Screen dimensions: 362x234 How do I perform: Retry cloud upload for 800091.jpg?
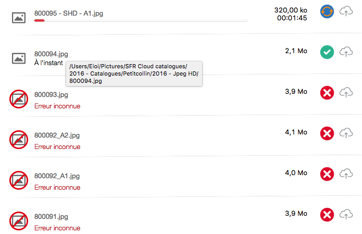click(x=345, y=214)
